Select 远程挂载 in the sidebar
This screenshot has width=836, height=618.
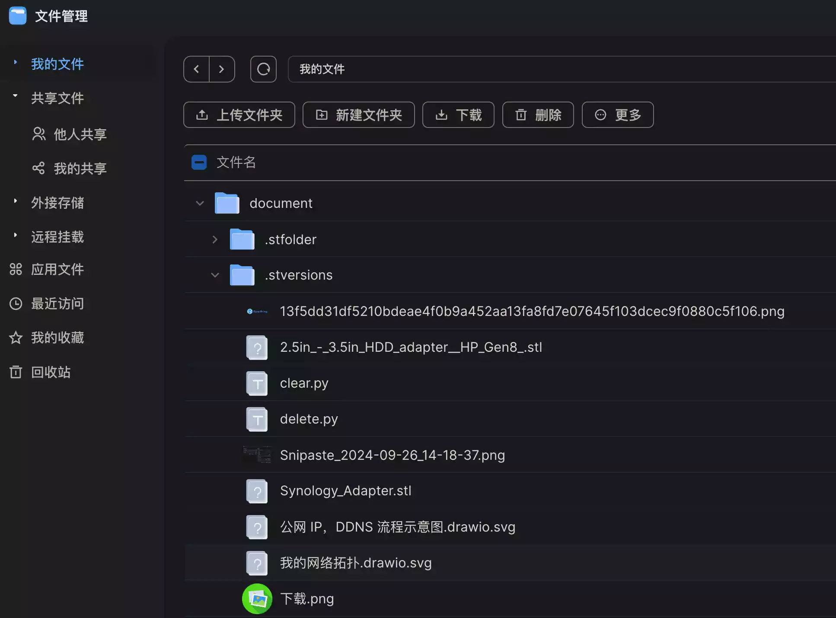(57, 237)
